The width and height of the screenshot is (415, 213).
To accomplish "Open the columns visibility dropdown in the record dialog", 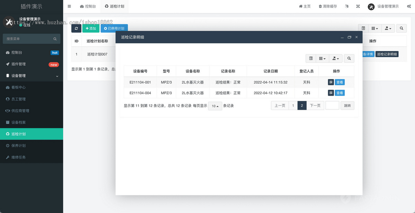I will [322, 58].
